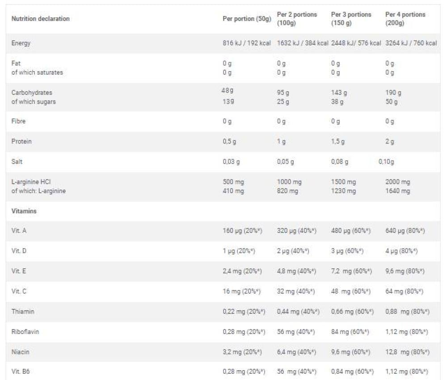This screenshot has width=447, height=380.
Task: Select the "Per 3 portions (150 g)" header
Action: [351, 19]
